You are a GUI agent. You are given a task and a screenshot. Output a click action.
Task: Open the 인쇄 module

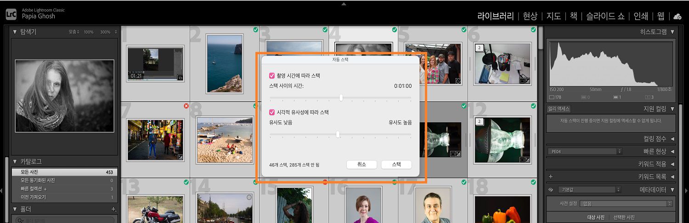point(641,16)
